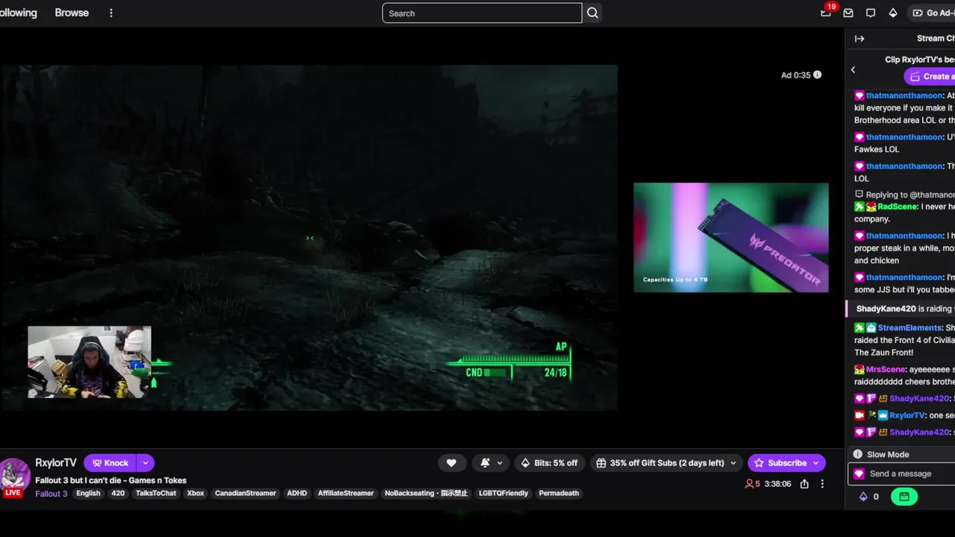Click the ad info icon
The width and height of the screenshot is (955, 537).
pyautogui.click(x=817, y=75)
